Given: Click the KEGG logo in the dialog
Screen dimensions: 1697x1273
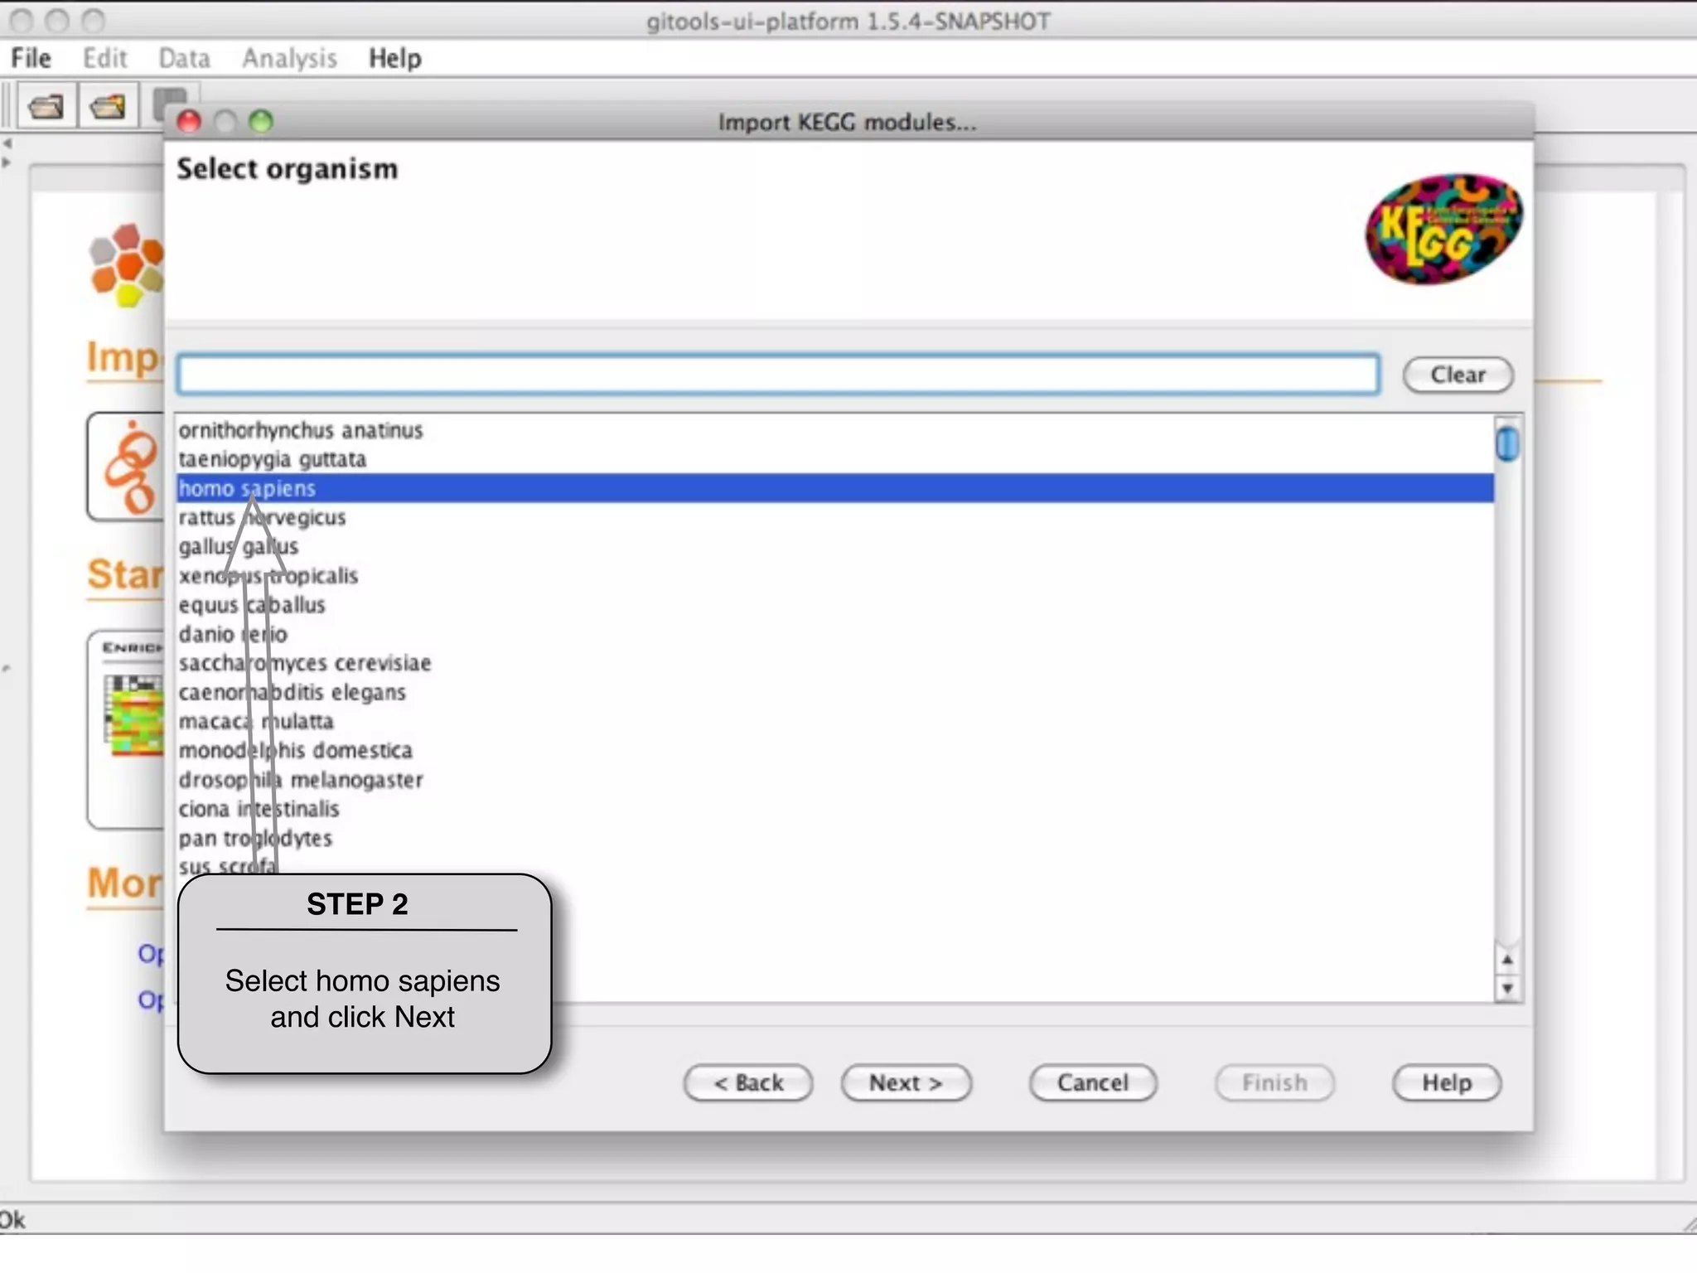Looking at the screenshot, I should coord(1443,229).
